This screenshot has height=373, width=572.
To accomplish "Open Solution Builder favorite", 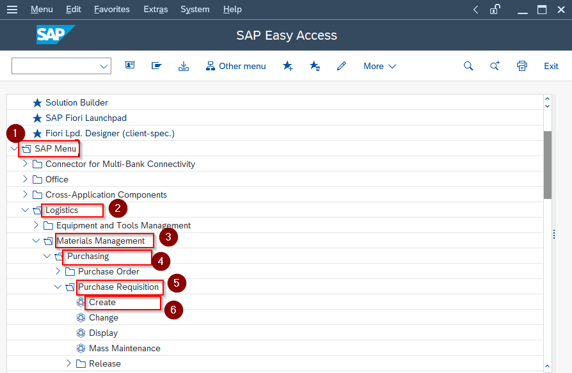I will click(77, 102).
